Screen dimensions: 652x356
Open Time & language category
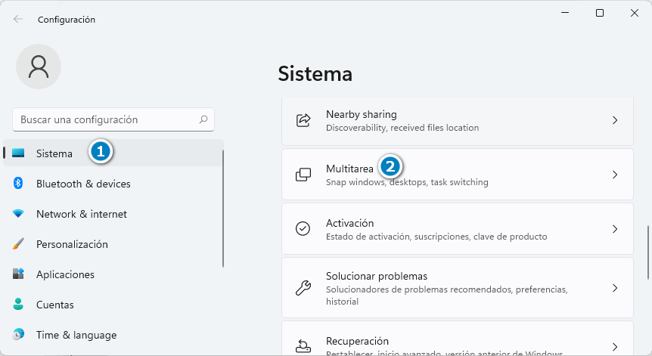point(113,335)
